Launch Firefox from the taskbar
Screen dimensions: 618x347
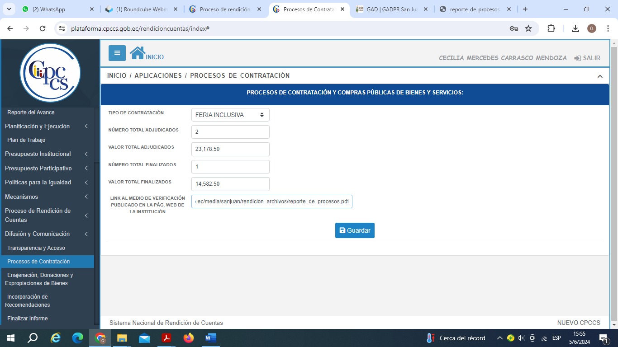[189, 338]
